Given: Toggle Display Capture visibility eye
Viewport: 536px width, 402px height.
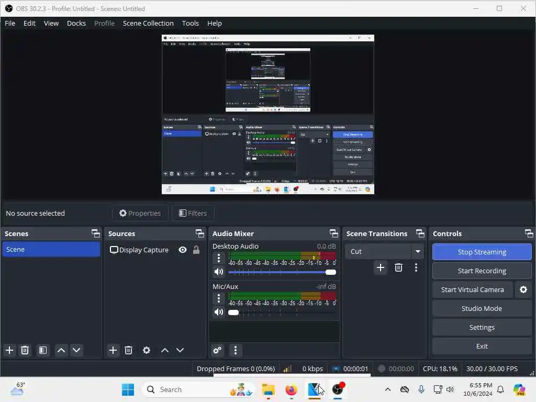Looking at the screenshot, I should [x=183, y=250].
